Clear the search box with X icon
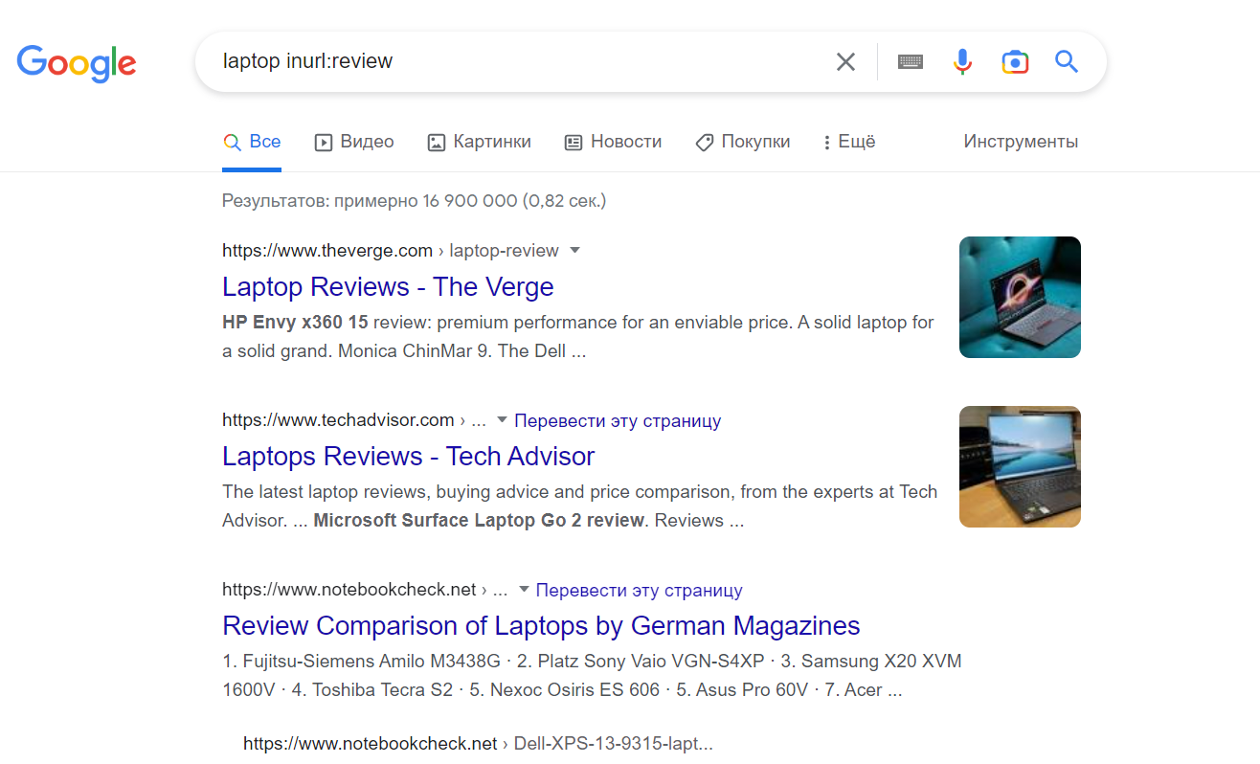 point(845,62)
